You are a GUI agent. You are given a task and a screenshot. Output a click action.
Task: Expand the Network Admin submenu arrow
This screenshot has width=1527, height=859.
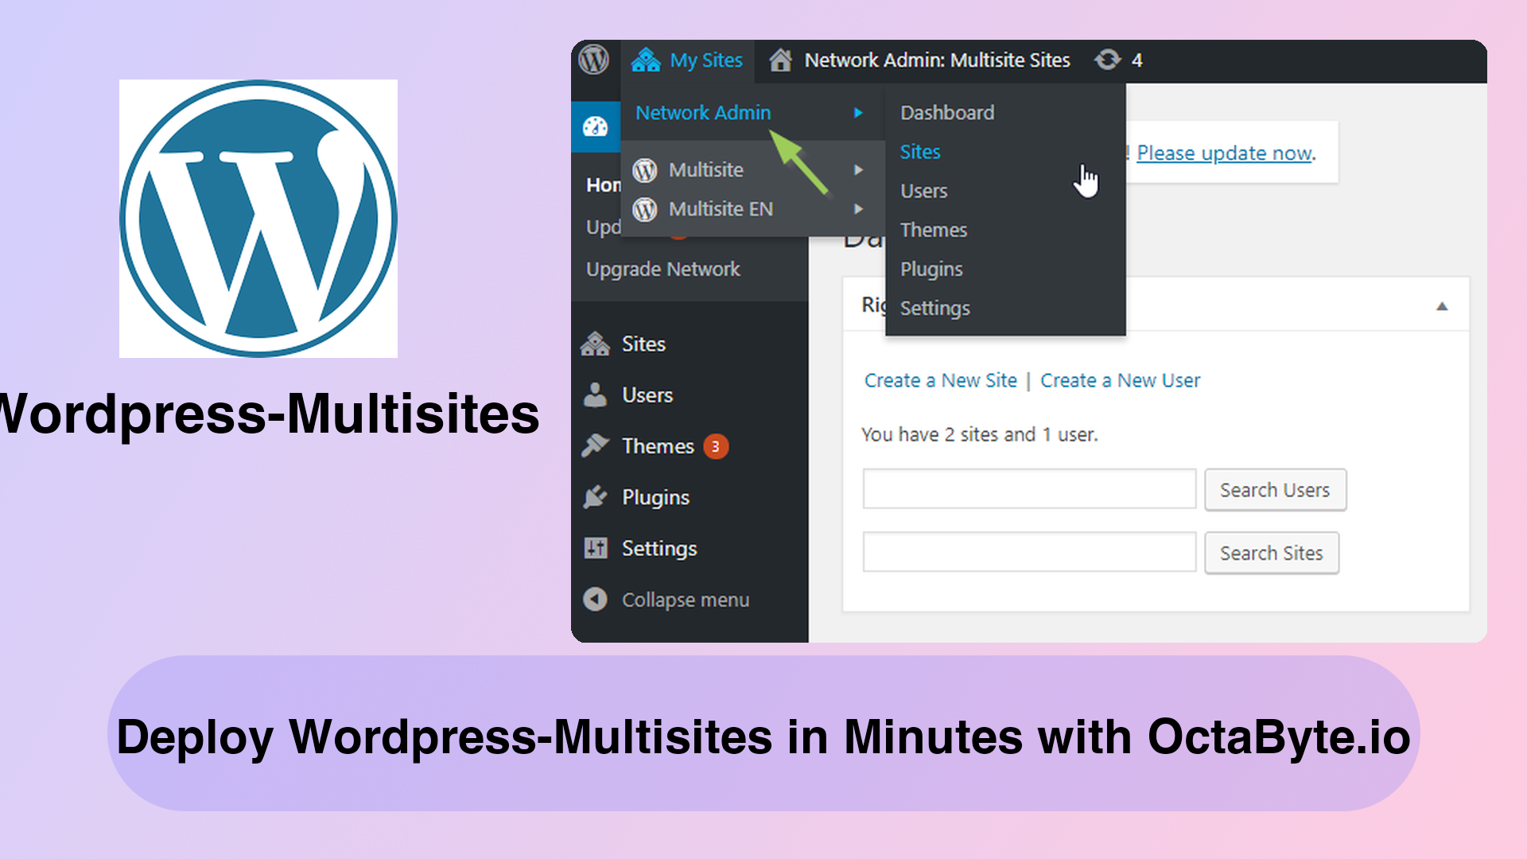[x=860, y=112]
